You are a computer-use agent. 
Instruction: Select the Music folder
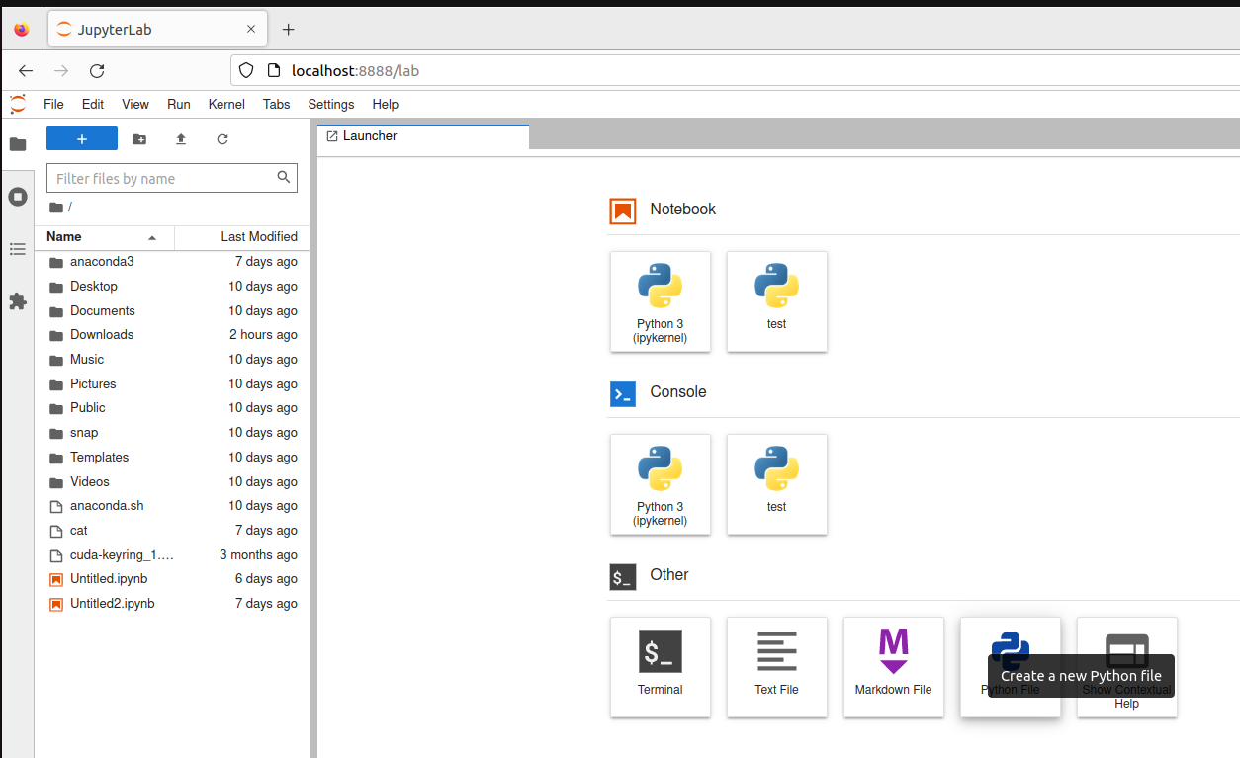click(172, 360)
